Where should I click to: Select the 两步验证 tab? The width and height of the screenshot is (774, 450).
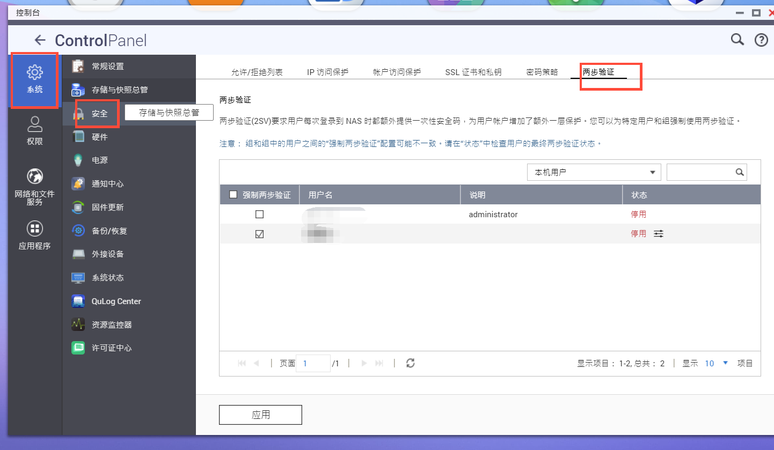click(598, 72)
